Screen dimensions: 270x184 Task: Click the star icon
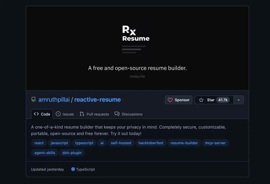point(201,100)
